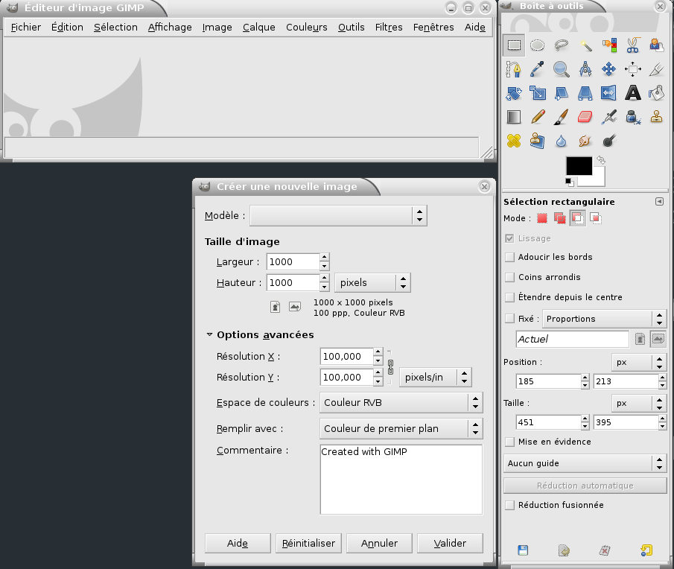The width and height of the screenshot is (674, 569).
Task: Enable Adoucir les bords checkbox
Action: [509, 257]
